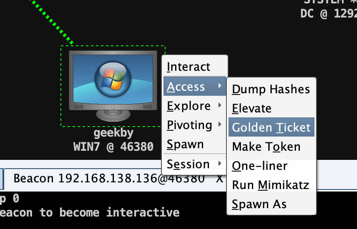
Task: Click the WIN7 @ 46380 label
Action: click(113, 147)
